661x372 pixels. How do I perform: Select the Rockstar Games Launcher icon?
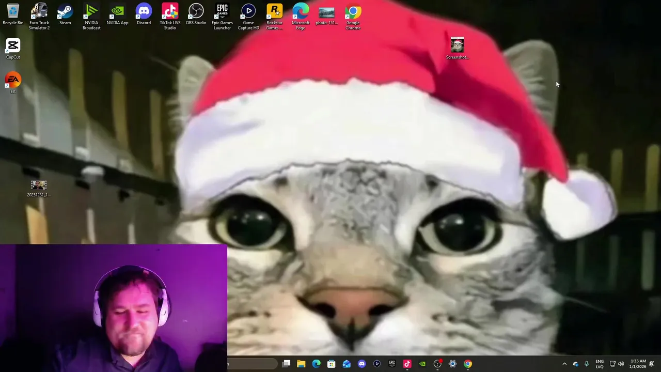274,17
